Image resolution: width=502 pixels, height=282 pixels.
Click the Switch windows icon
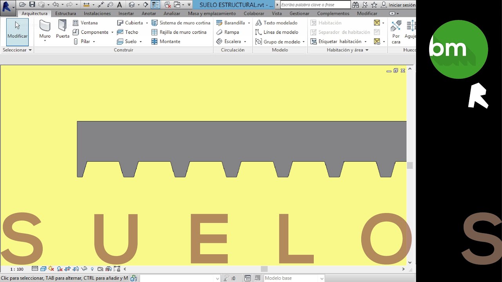point(177,5)
